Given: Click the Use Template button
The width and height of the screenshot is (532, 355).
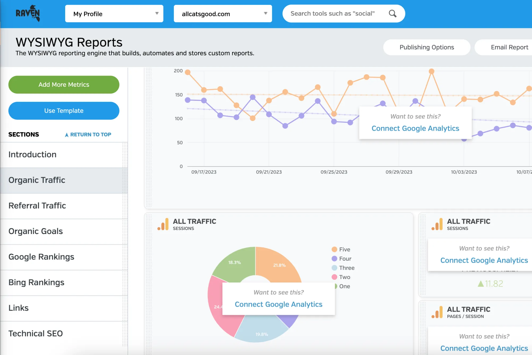Looking at the screenshot, I should [64, 111].
